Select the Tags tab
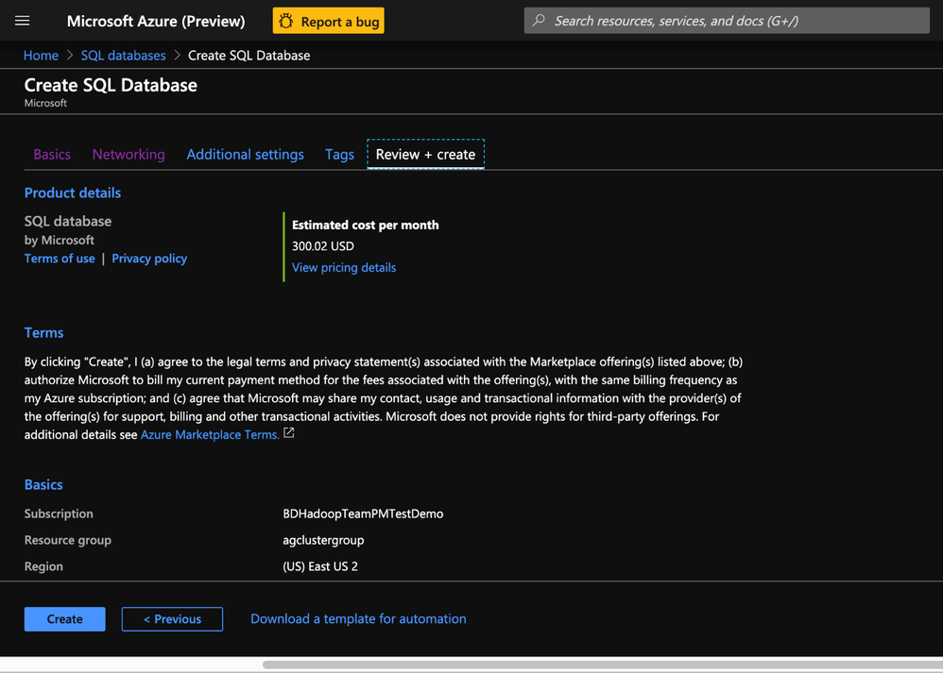The image size is (943, 673). click(340, 155)
